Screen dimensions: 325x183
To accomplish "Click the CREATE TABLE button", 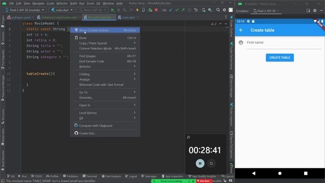I will click(280, 57).
